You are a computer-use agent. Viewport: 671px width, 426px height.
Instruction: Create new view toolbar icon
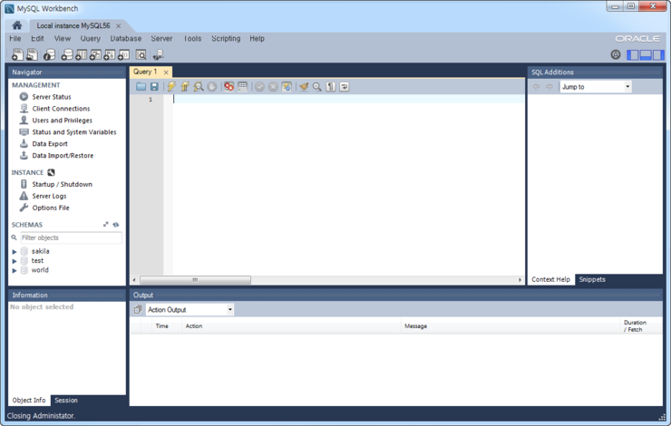tap(95, 54)
